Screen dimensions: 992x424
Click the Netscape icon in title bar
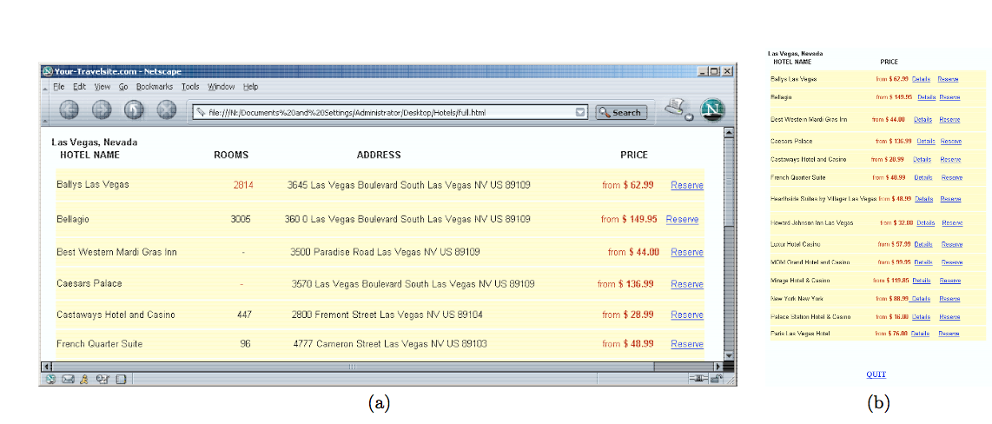click(47, 71)
